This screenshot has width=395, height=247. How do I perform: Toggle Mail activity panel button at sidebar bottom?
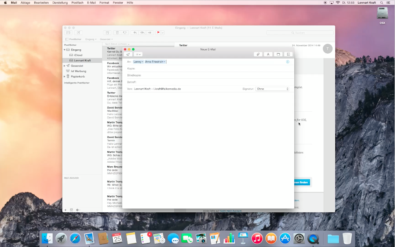[x=72, y=210]
